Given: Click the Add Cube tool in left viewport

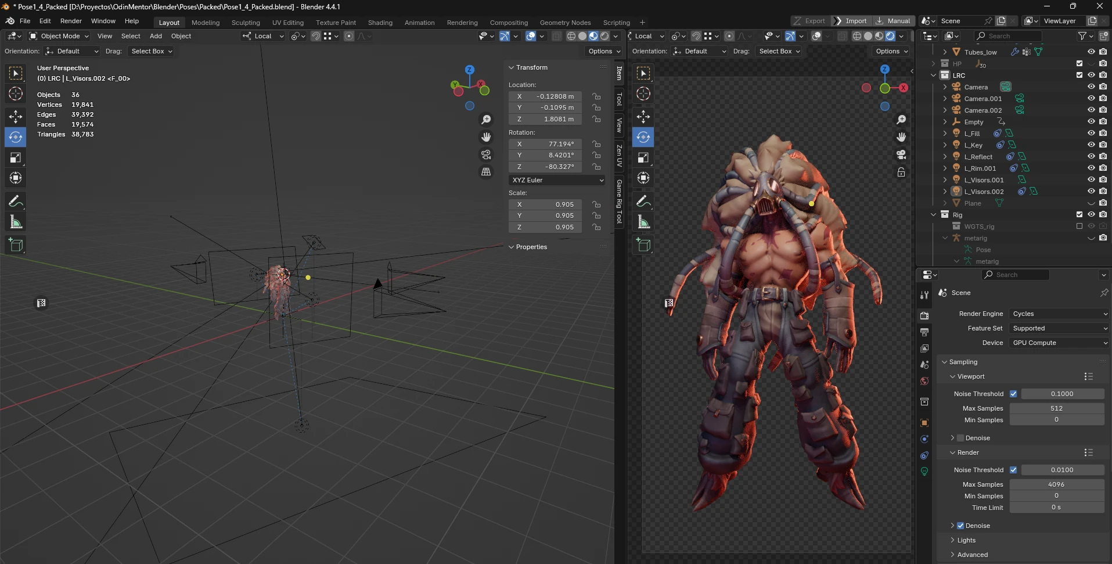Looking at the screenshot, I should point(16,245).
